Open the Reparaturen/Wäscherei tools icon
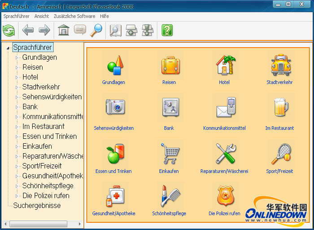 click(x=226, y=153)
